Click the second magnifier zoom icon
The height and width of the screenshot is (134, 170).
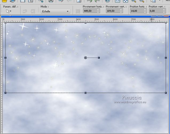142,1
